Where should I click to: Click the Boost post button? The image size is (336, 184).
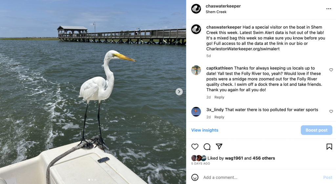click(x=317, y=130)
